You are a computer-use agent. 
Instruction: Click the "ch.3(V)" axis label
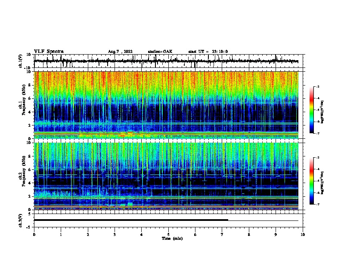coord(21,220)
